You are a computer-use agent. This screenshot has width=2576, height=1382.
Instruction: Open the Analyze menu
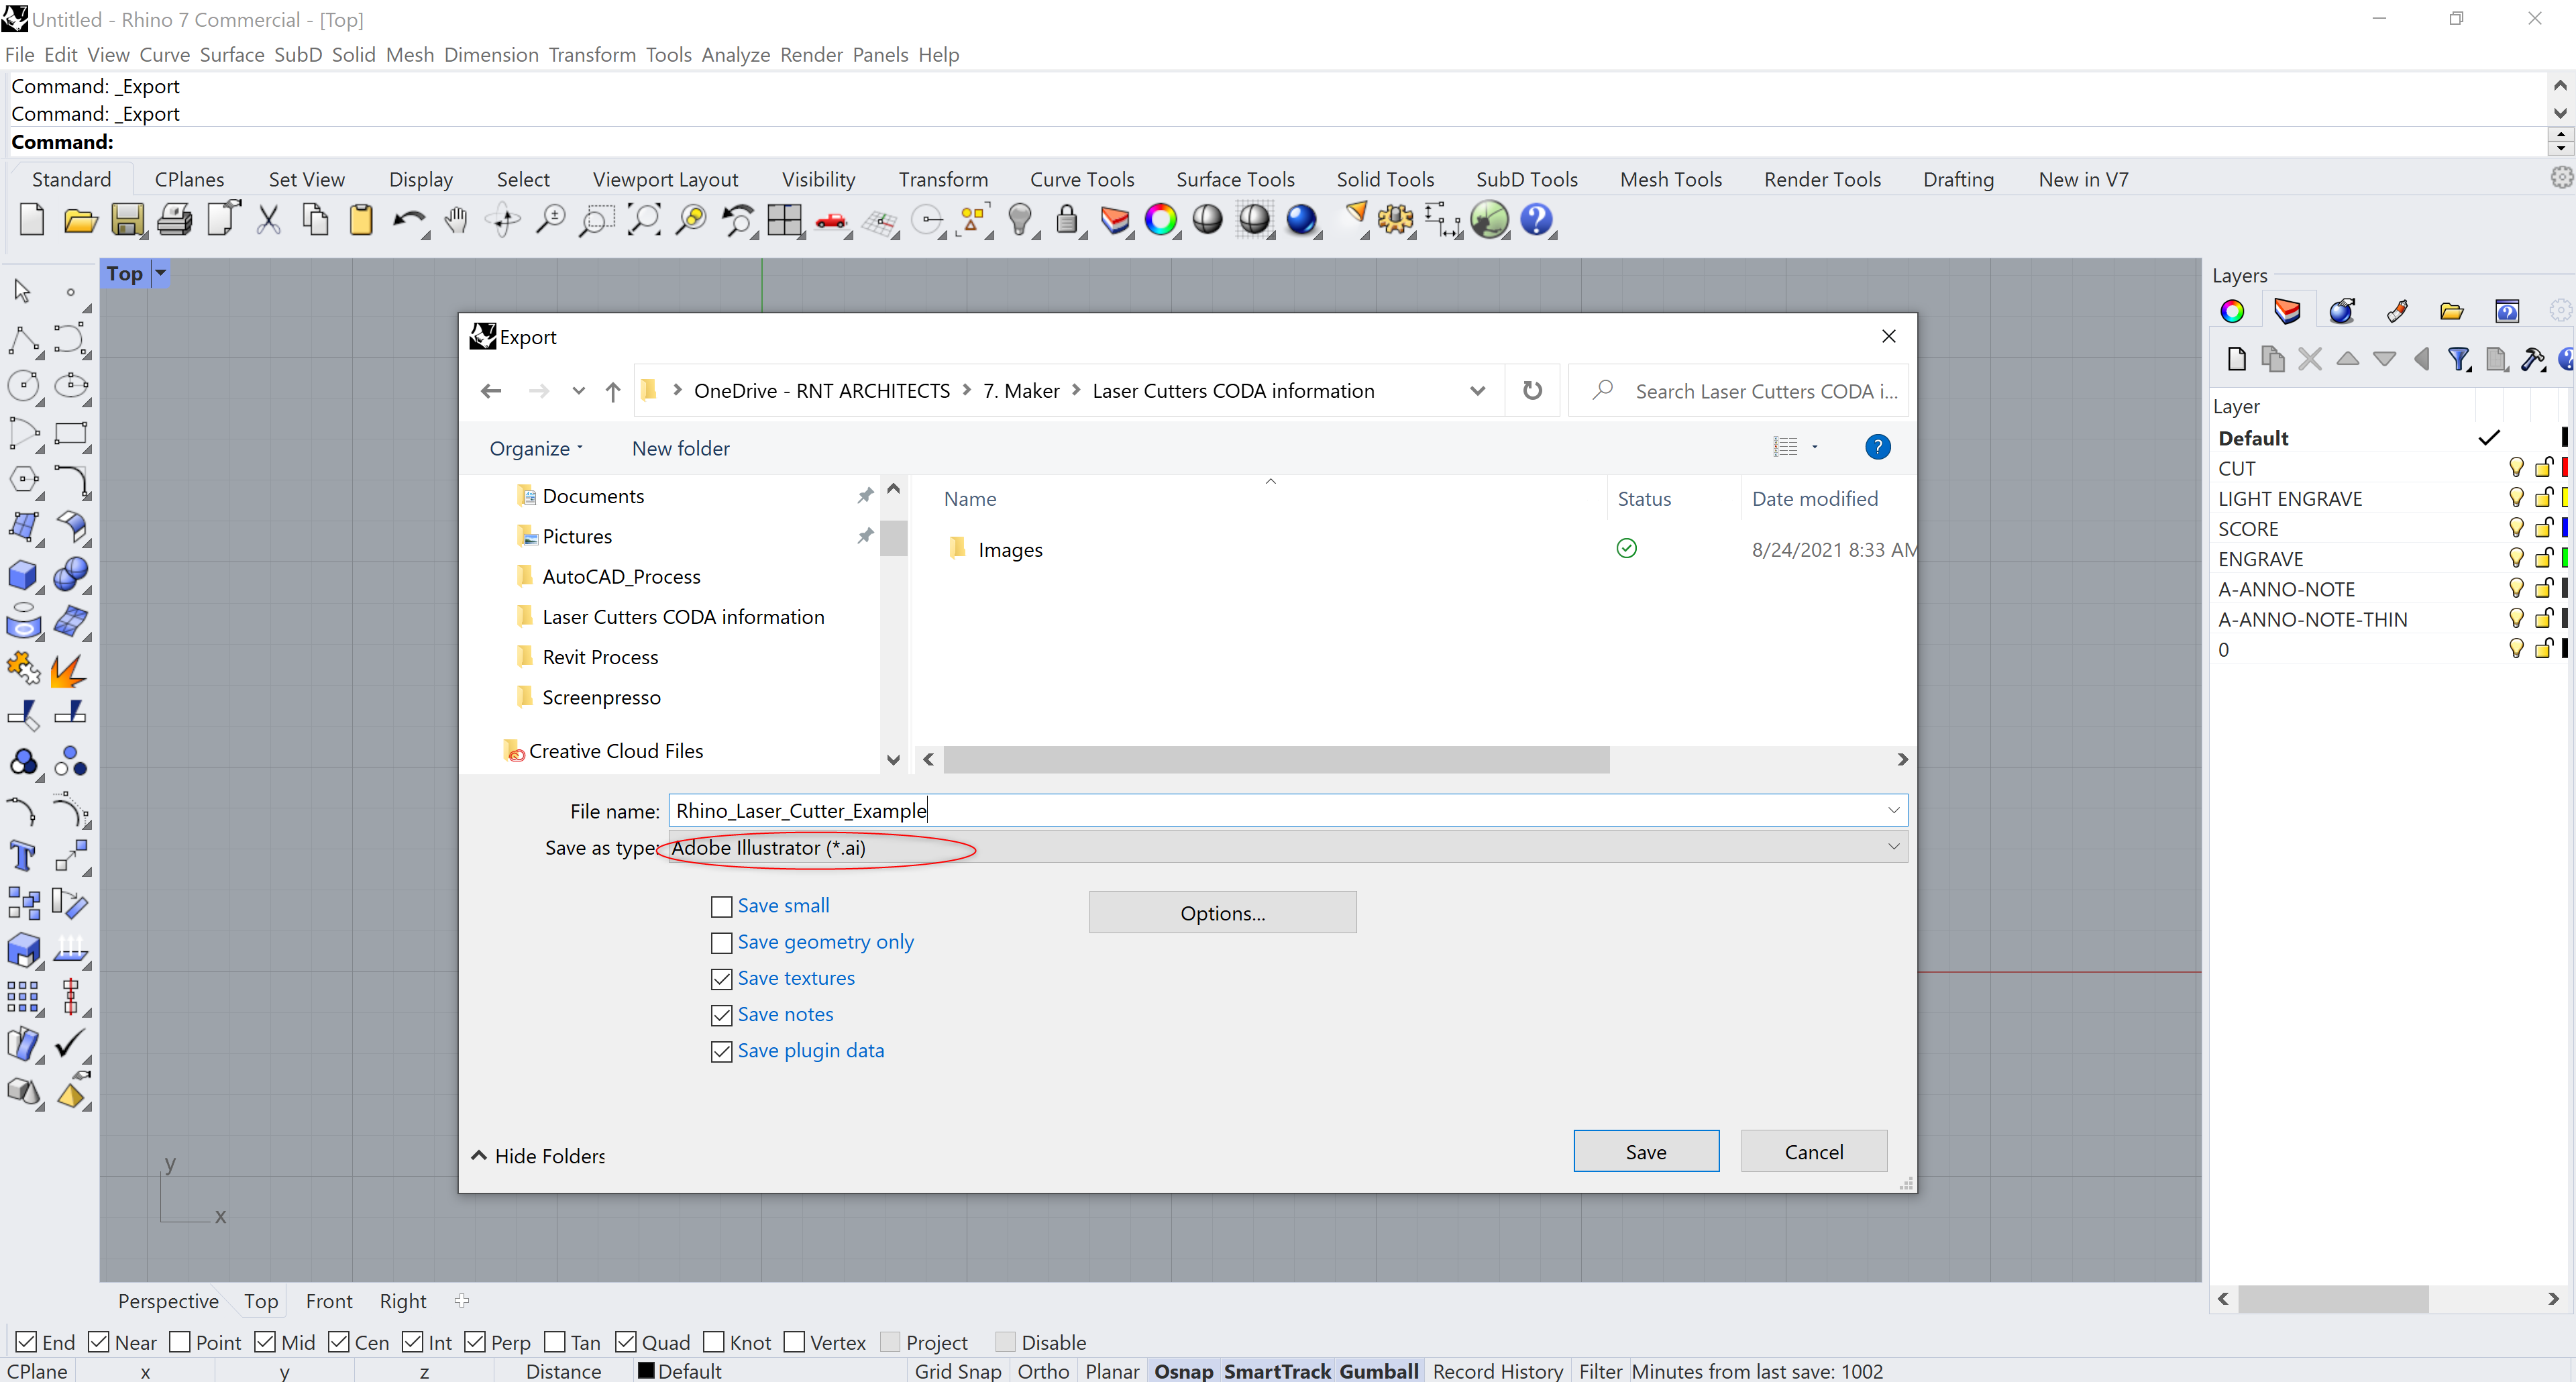(735, 55)
